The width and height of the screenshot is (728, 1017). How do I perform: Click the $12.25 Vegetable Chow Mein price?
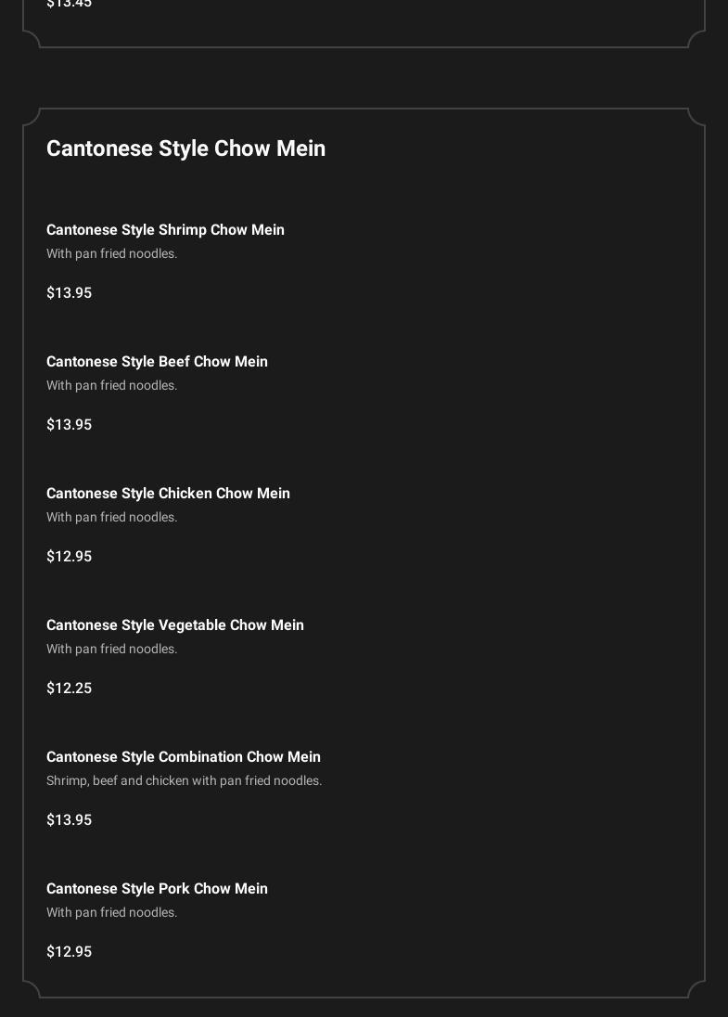[69, 689]
